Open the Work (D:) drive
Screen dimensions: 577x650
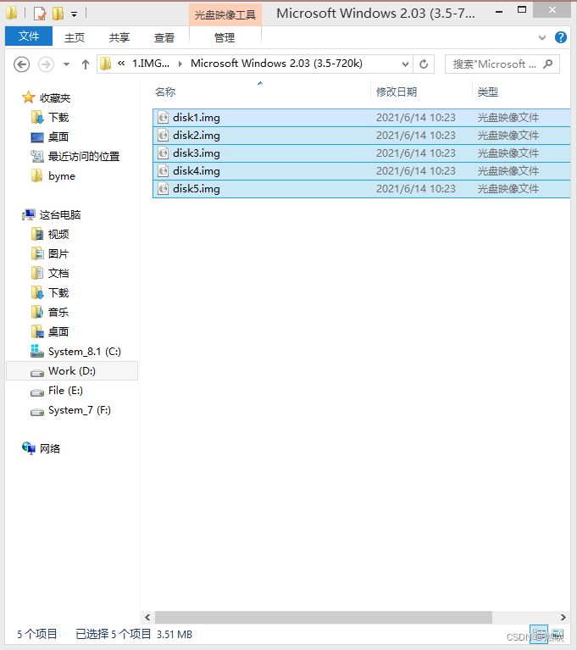[72, 371]
